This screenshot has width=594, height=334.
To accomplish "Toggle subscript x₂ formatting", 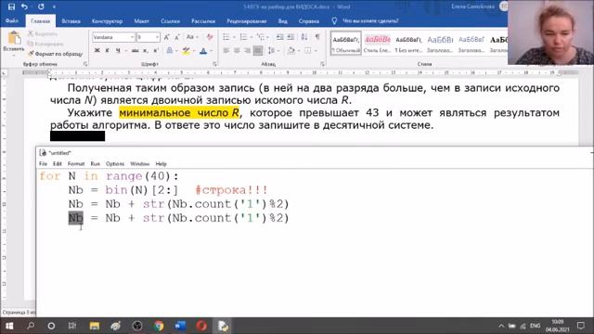I will coord(145,50).
